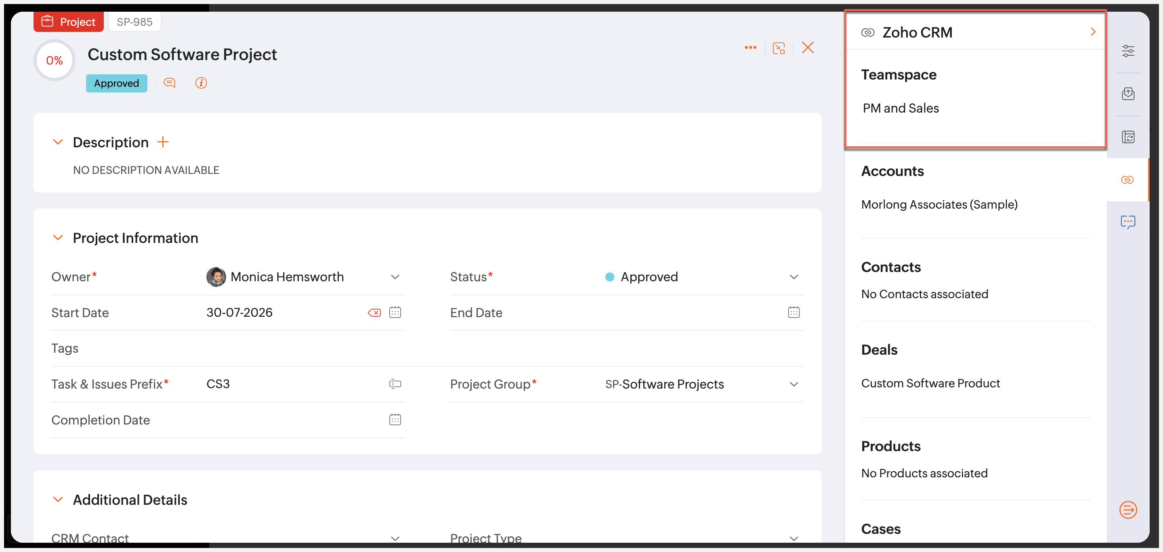Click the collapse detail view icon
The image size is (1163, 552).
tap(779, 48)
